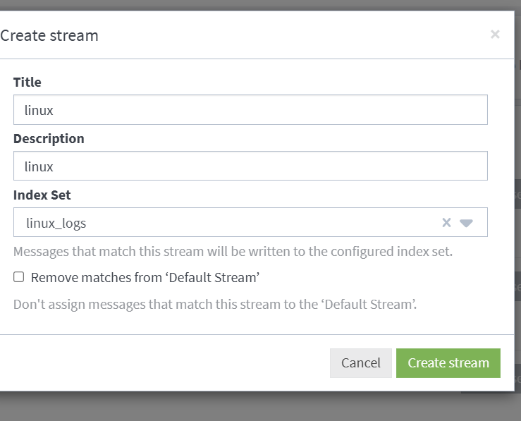Select the linux_logs value in Index Set

pos(56,223)
